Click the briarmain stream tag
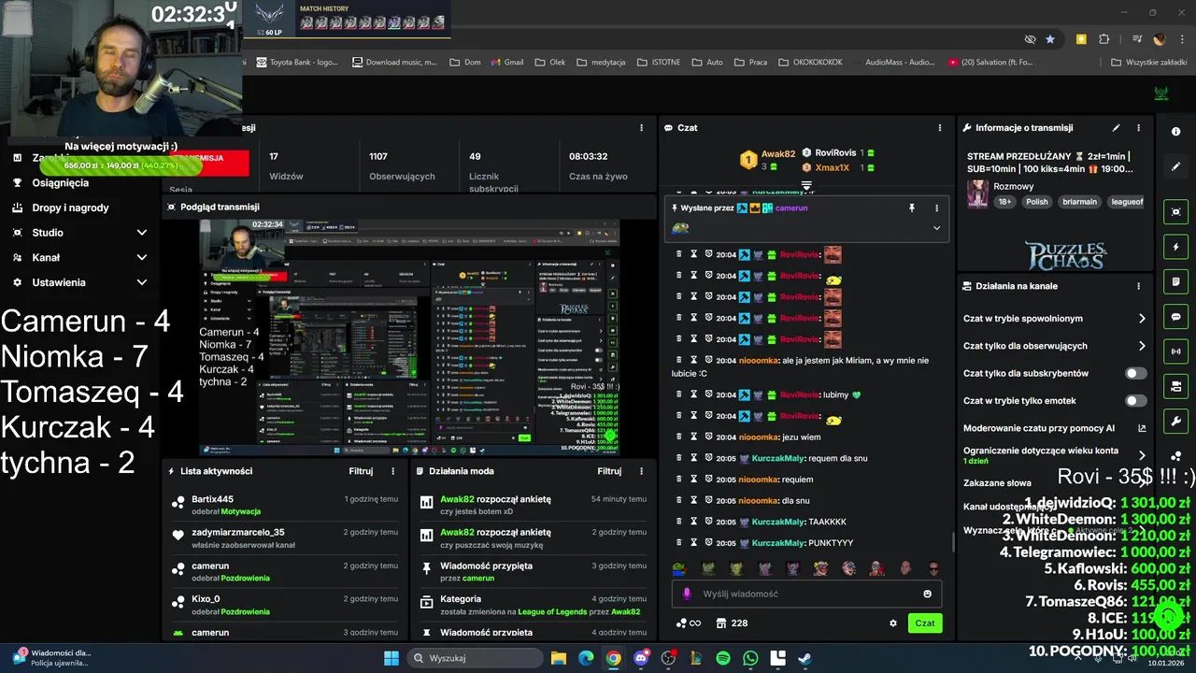 tap(1079, 202)
